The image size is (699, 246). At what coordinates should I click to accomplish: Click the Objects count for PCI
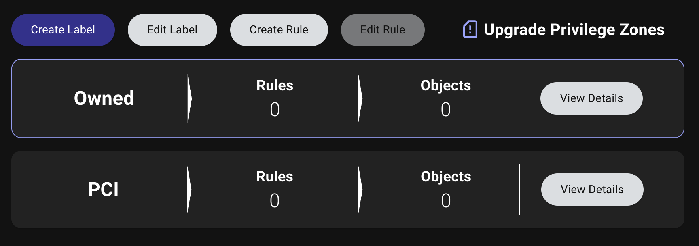(445, 200)
